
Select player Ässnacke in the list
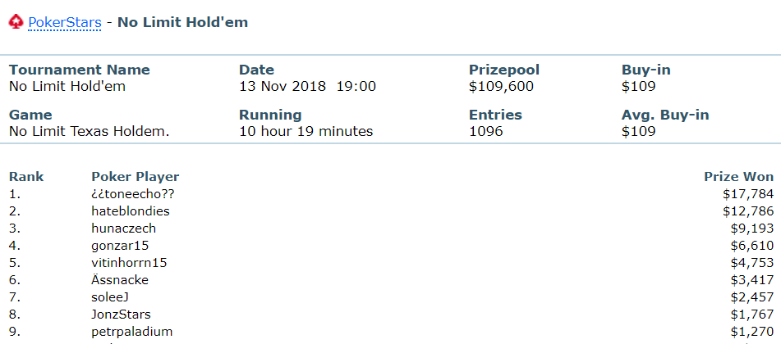(120, 280)
